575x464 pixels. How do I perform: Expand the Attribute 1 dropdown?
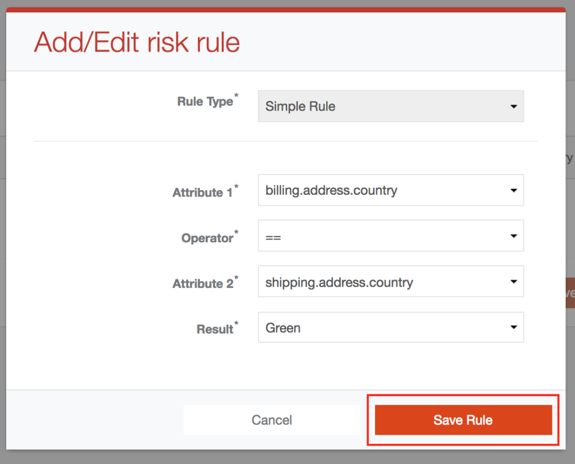pos(391,190)
